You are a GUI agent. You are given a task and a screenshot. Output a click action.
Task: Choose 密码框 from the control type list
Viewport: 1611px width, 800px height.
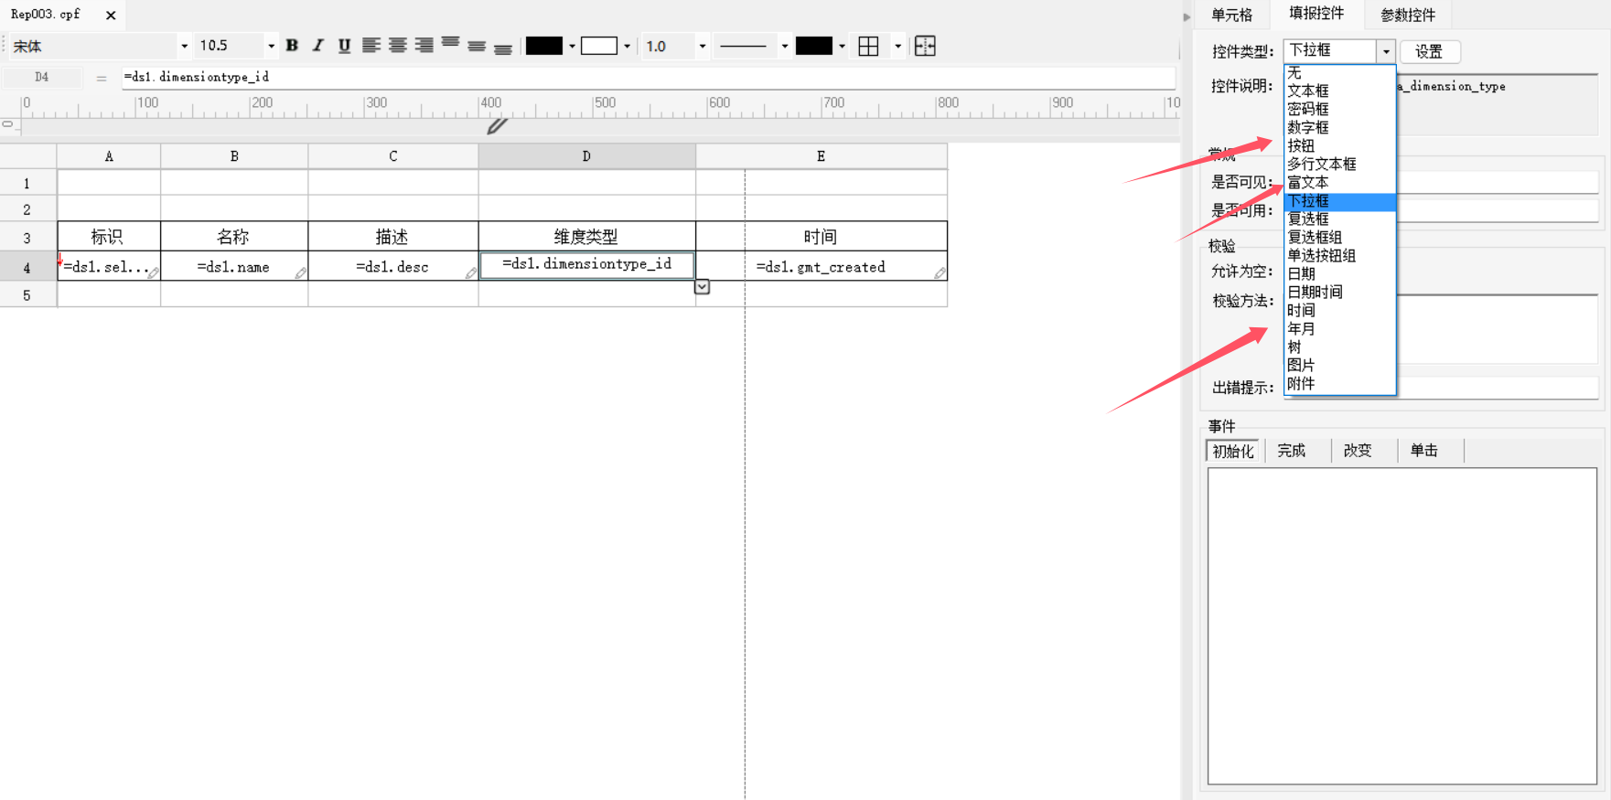[1339, 109]
